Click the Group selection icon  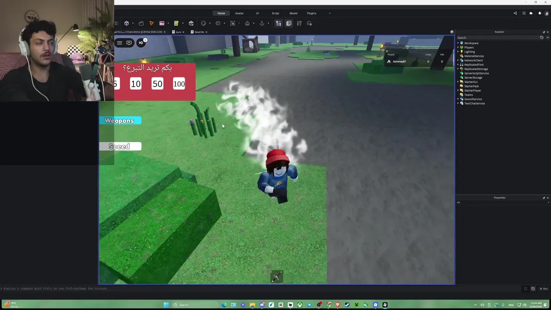[232, 23]
